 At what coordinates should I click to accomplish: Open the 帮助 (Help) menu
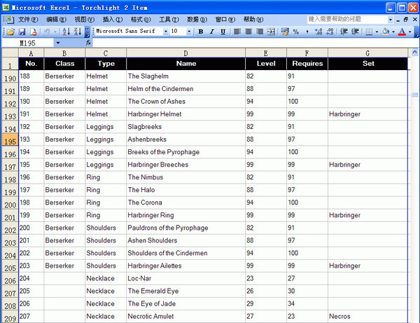[253, 20]
